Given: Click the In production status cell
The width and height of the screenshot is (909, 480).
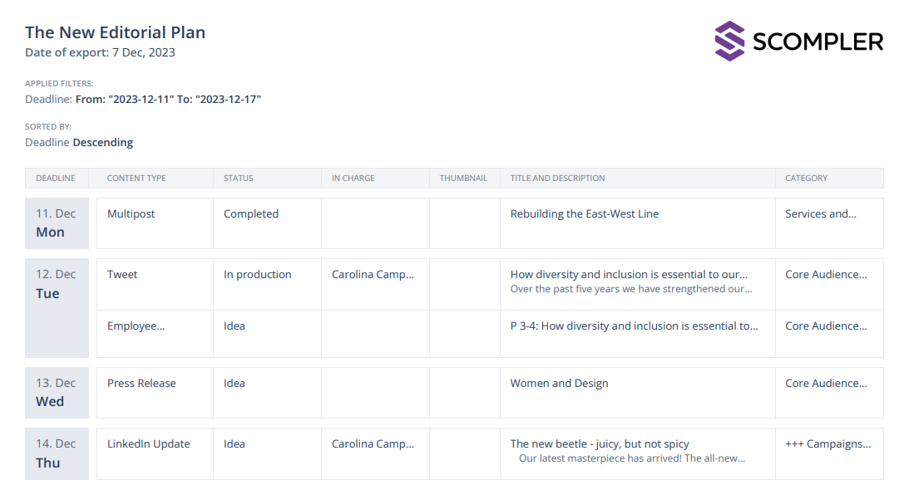Looking at the screenshot, I should pyautogui.click(x=257, y=275).
